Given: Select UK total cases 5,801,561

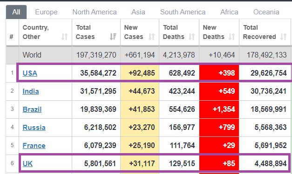Looking at the screenshot, I should [x=100, y=164].
